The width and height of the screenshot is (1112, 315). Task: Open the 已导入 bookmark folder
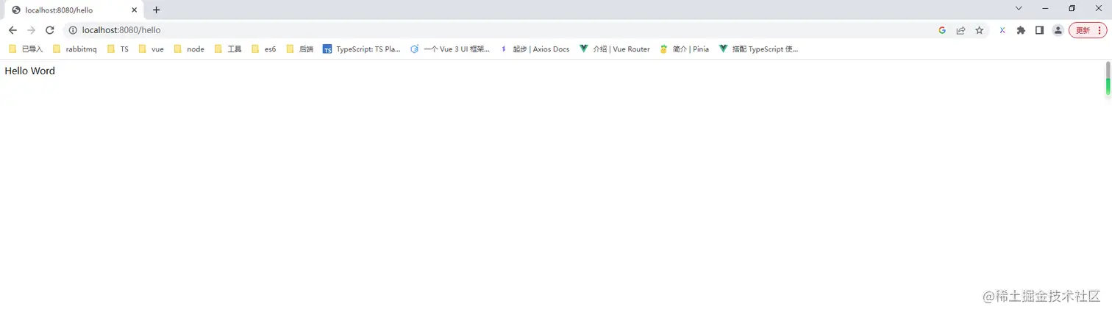click(x=26, y=49)
